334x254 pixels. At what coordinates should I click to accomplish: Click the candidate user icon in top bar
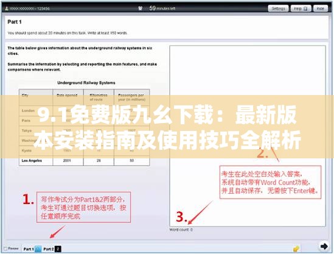pos(7,9)
